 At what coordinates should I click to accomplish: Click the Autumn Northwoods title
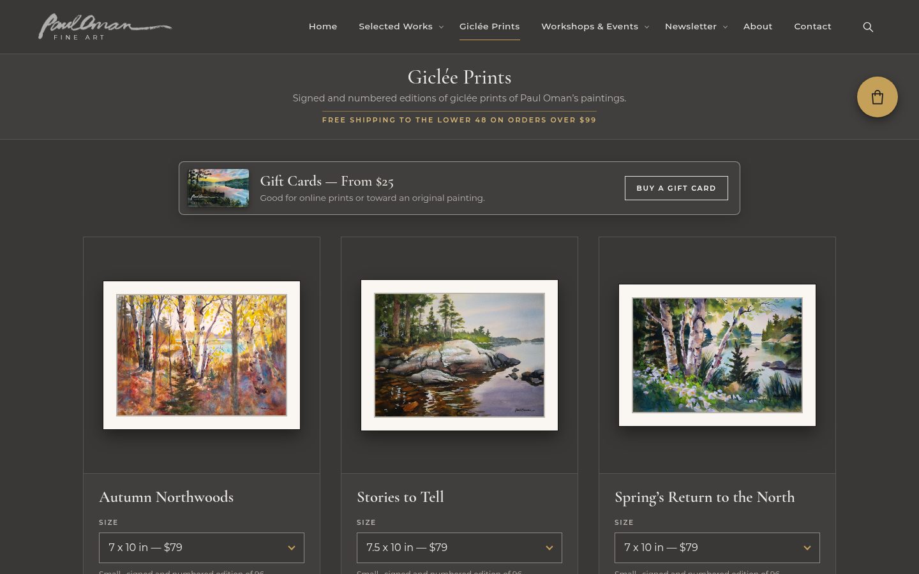pyautogui.click(x=167, y=497)
